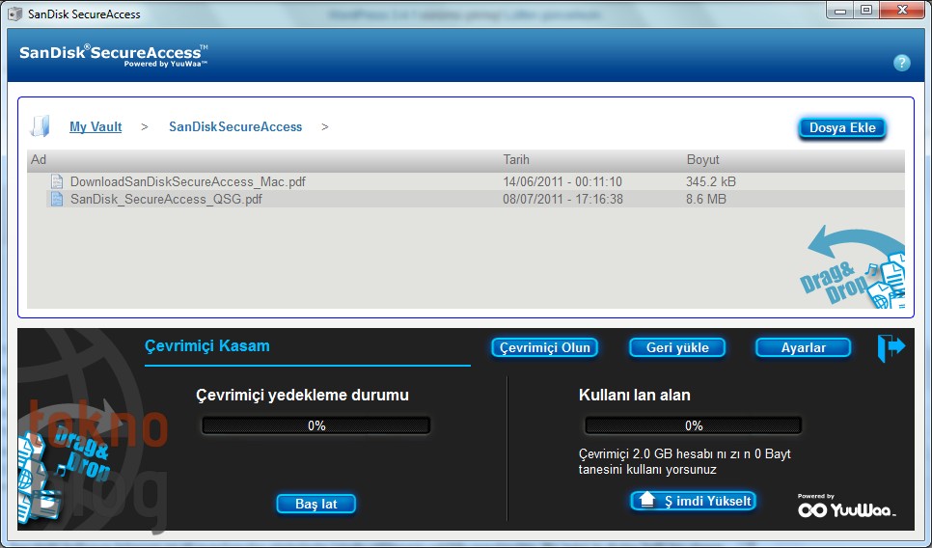Click the logout door-arrow icon
932x548 pixels.
[891, 347]
